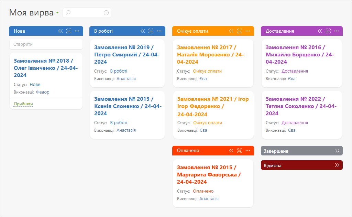The height and width of the screenshot is (217, 352).
Task: Open order Замовлення № 2022 Тетяна Соколенко
Action: [x=301, y=106]
